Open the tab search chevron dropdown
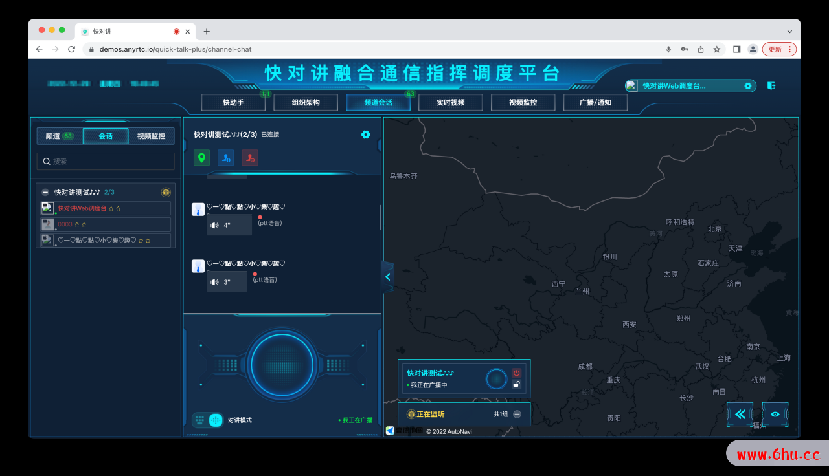 [789, 31]
